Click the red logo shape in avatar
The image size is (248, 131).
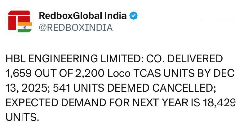[17, 19]
